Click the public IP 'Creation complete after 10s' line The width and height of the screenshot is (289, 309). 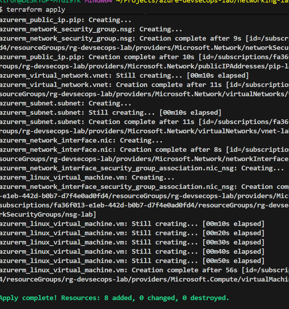point(142,57)
